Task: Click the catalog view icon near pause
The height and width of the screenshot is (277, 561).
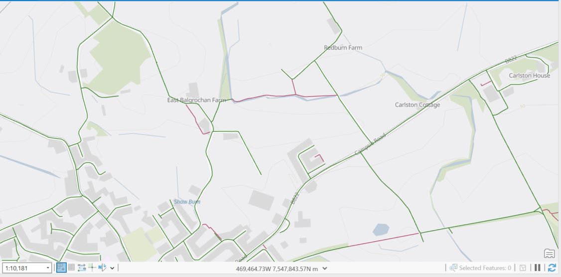Action: coord(523,268)
